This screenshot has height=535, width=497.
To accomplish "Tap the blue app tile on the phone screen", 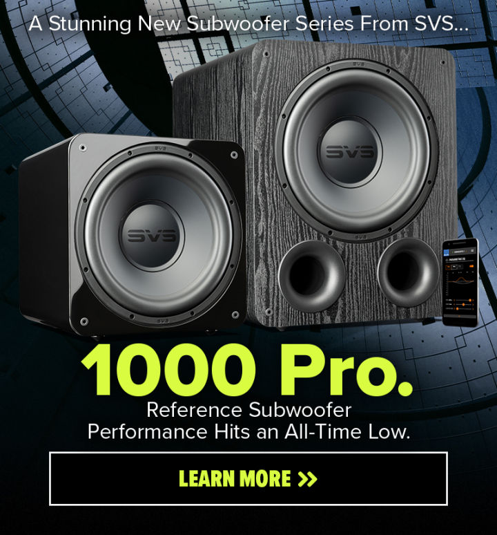I will click(446, 252).
